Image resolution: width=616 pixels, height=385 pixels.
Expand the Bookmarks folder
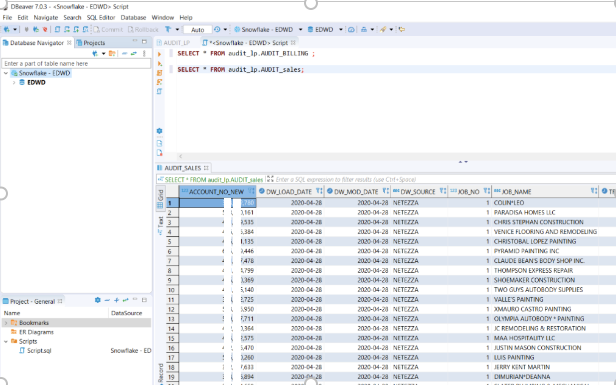pos(5,323)
